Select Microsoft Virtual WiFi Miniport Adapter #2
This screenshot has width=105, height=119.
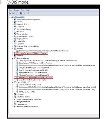point(34,75)
